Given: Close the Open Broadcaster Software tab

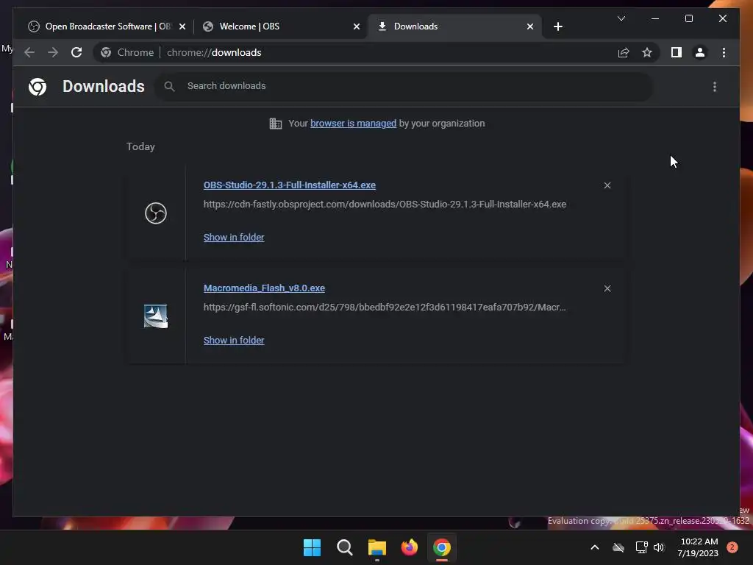Looking at the screenshot, I should (x=182, y=26).
